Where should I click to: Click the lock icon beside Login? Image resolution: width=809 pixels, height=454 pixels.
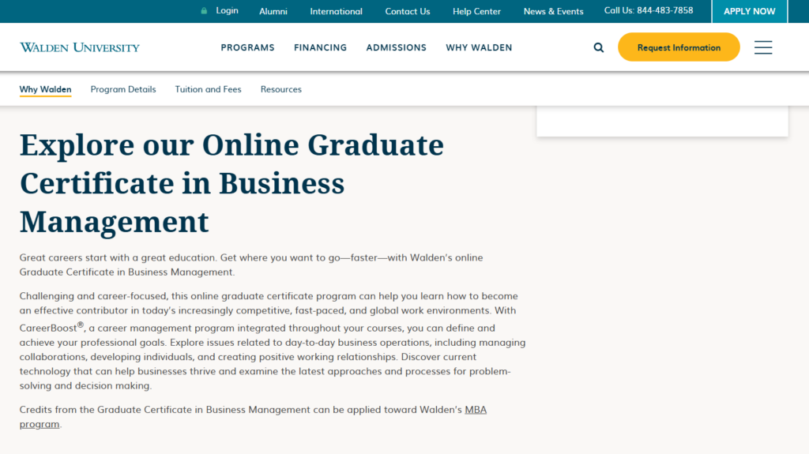coord(204,11)
